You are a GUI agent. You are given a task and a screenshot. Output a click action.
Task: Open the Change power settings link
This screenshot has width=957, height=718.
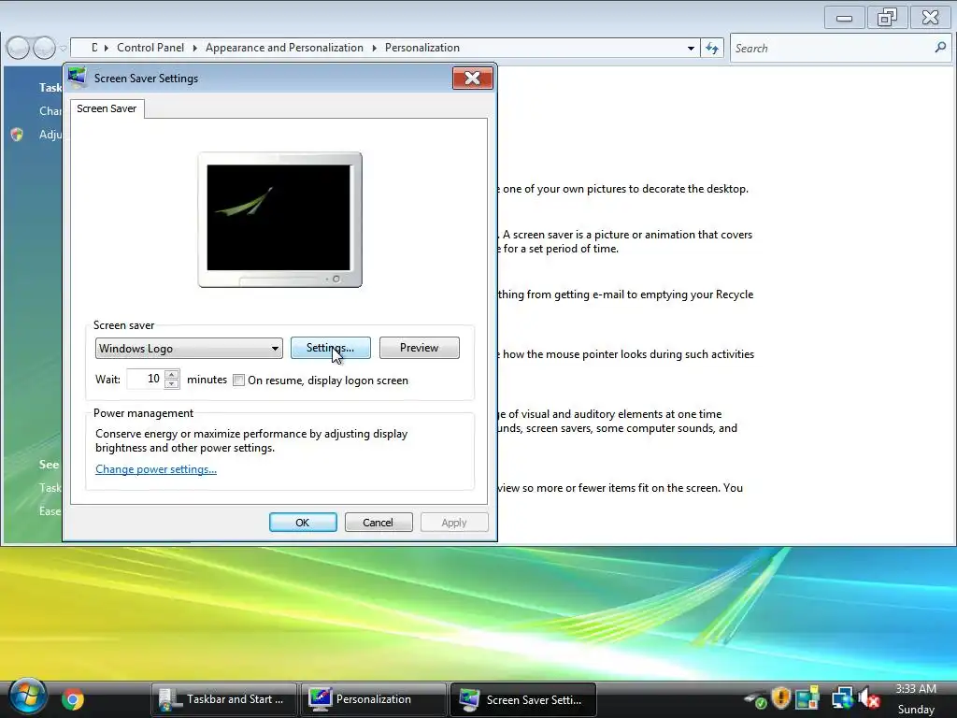[156, 469]
